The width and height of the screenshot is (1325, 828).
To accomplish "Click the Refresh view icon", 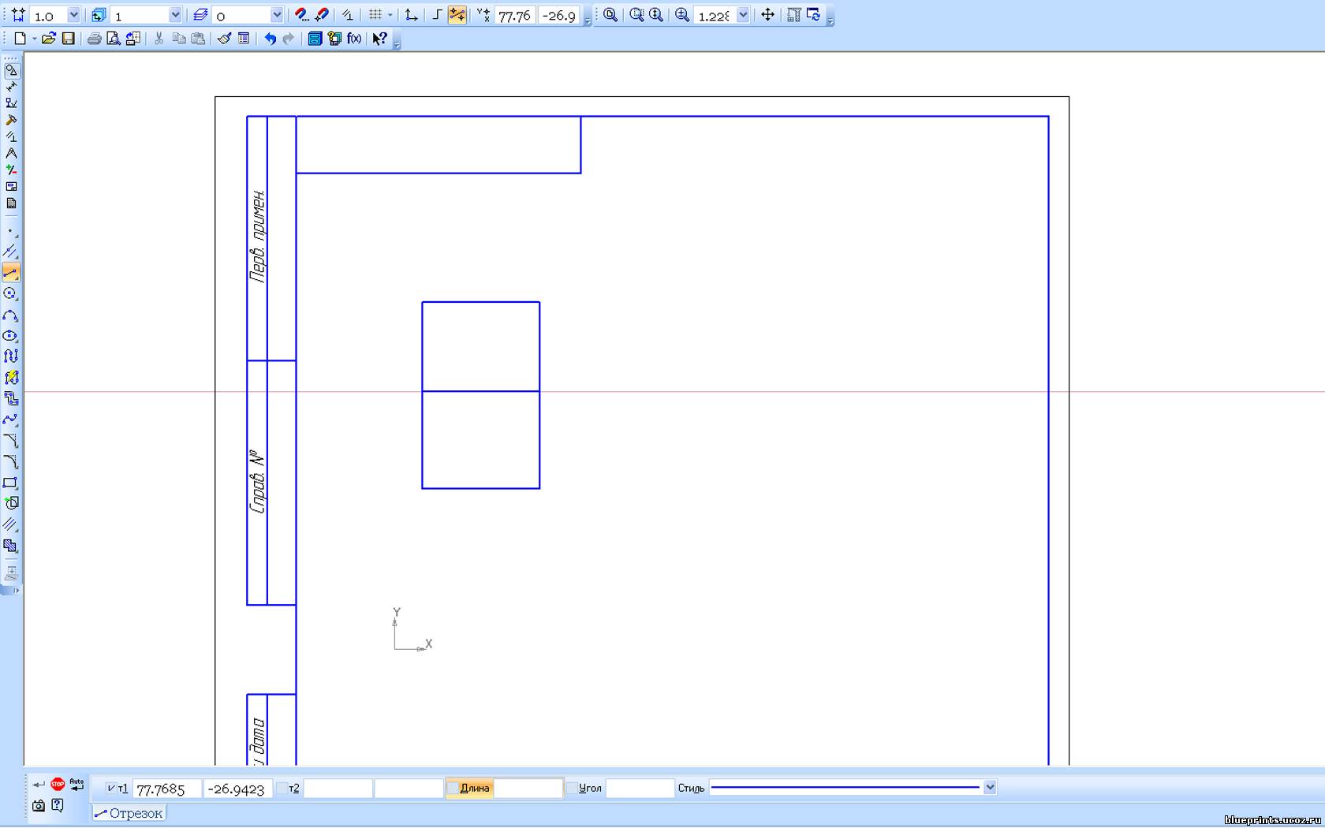I will click(x=813, y=15).
